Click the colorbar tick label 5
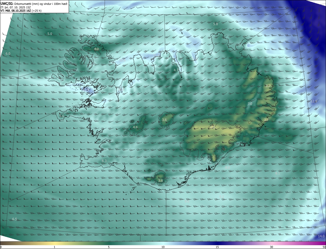 pyautogui.click(x=109, y=247)
